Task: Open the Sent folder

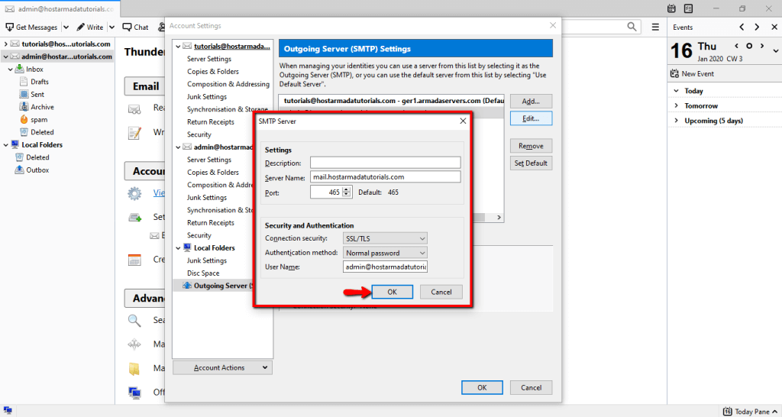Action: 37,94
